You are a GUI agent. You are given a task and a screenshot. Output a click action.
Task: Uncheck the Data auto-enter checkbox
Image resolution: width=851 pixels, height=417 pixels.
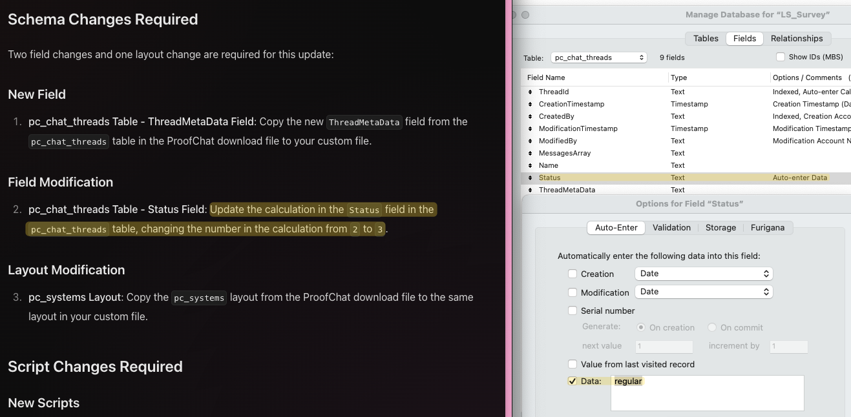tap(572, 381)
